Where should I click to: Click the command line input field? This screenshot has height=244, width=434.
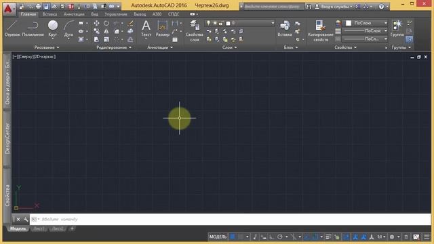tap(230, 220)
